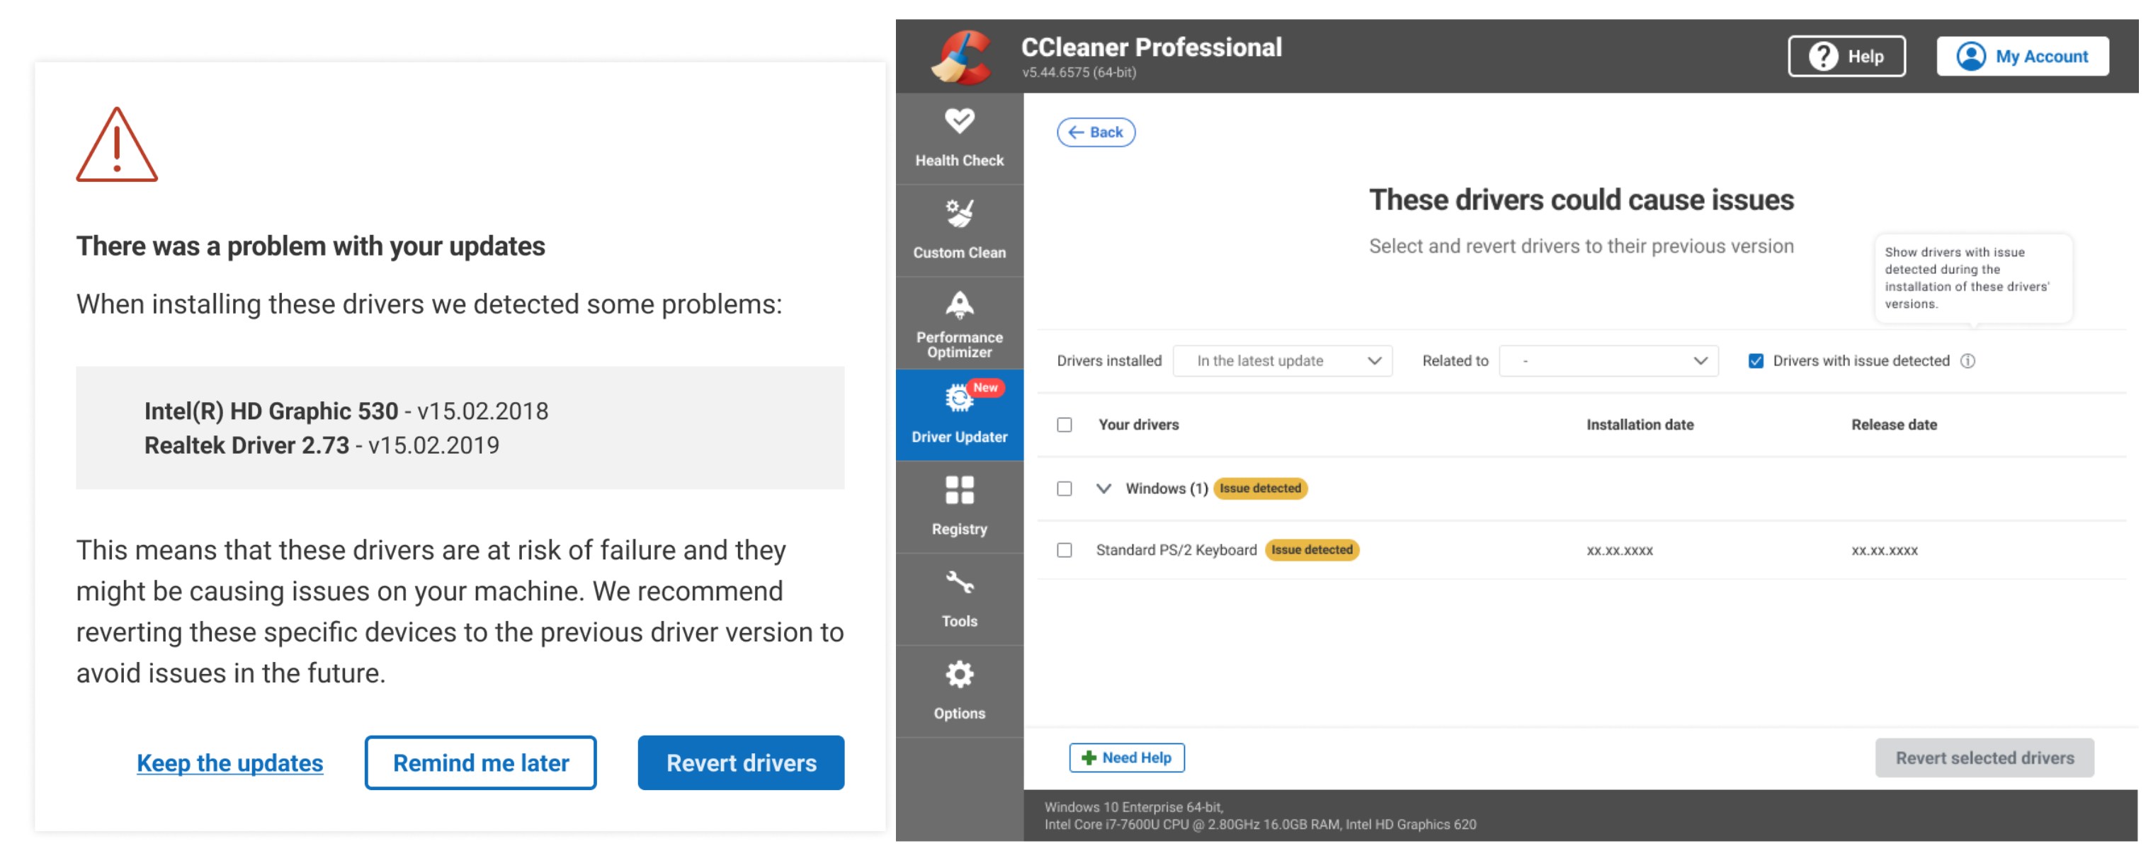The image size is (2146, 858).
Task: Check the Standard PS/2 Keyboard checkbox
Action: (1064, 550)
